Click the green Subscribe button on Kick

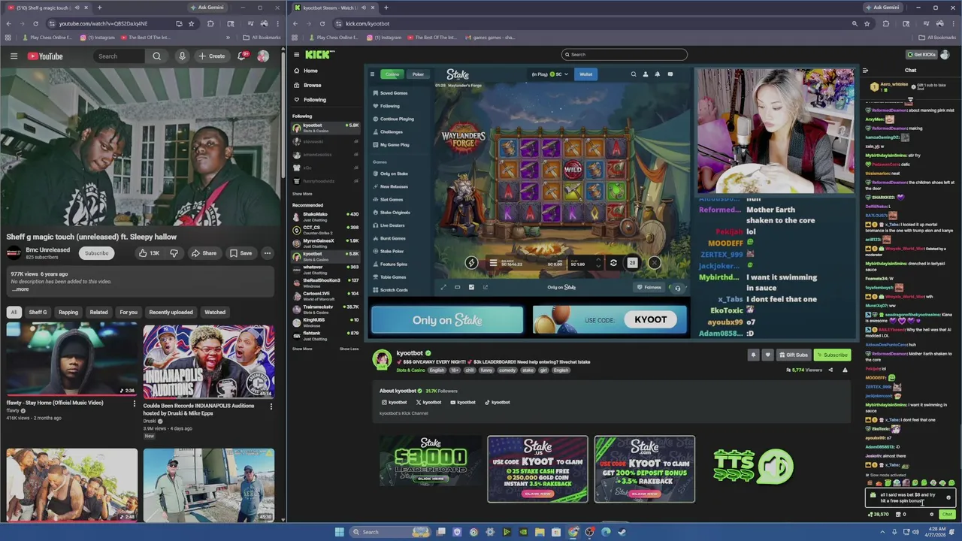(x=832, y=355)
